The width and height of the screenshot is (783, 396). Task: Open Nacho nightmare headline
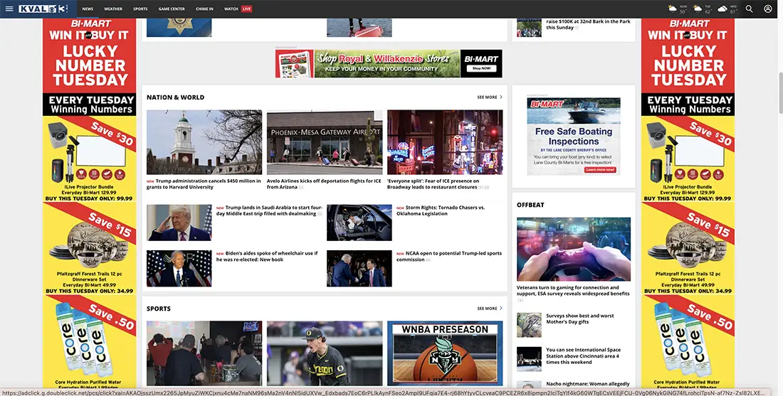pos(588,384)
